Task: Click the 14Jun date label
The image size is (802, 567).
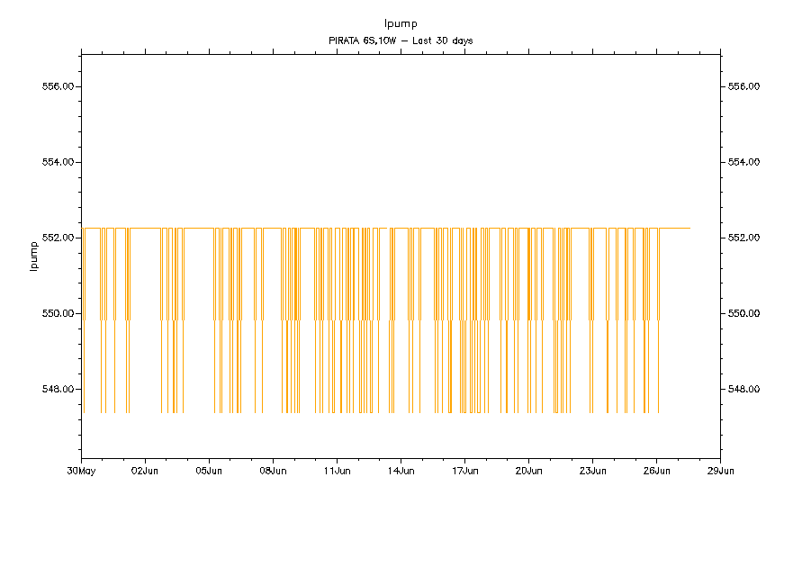Action: 401,470
